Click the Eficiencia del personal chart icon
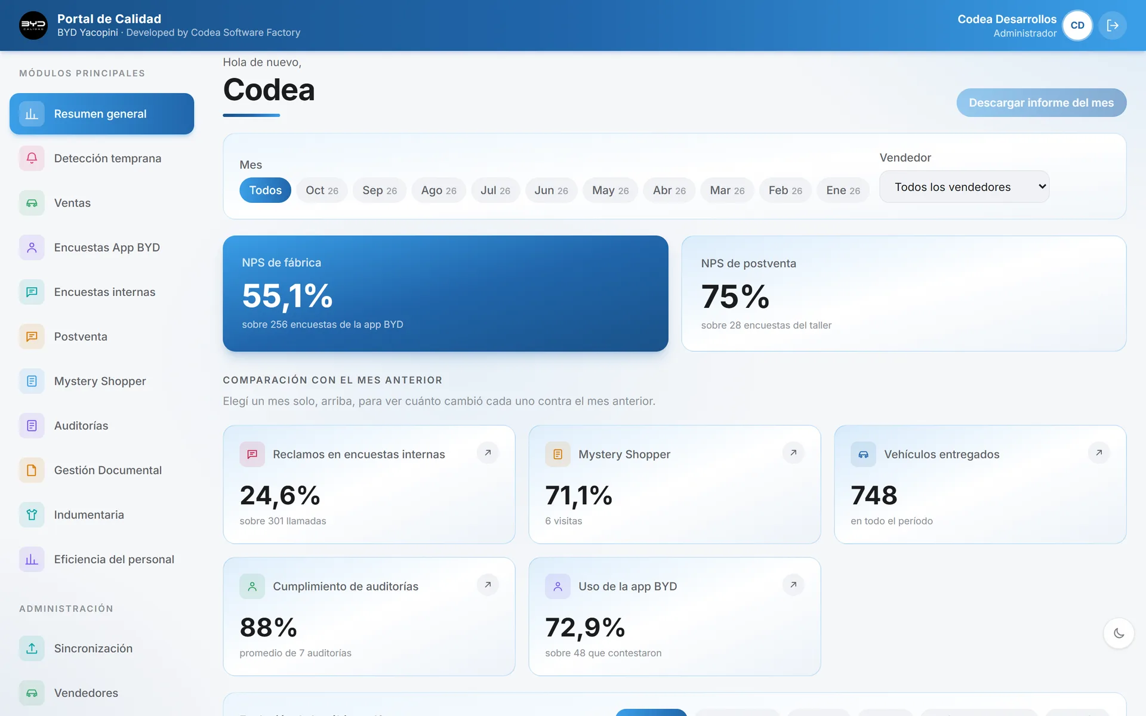Viewport: 1146px width, 716px height. [x=32, y=560]
